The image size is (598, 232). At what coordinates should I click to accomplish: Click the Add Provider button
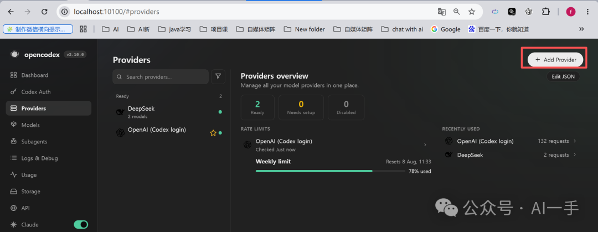click(x=555, y=60)
